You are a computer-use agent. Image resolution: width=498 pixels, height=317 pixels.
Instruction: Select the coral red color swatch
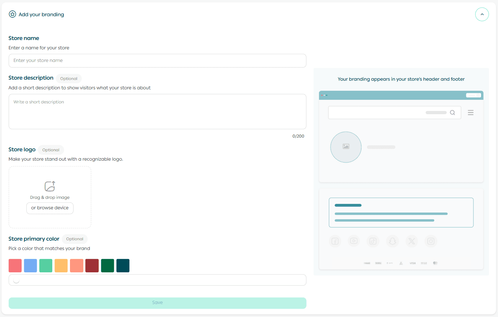point(15,265)
